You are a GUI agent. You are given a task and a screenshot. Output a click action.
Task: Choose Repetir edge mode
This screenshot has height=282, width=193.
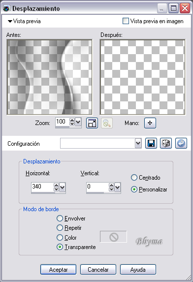(60, 228)
